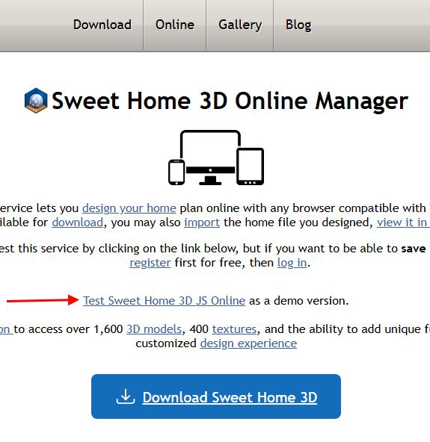
Task: Open the 'import' link
Action: 202,222
